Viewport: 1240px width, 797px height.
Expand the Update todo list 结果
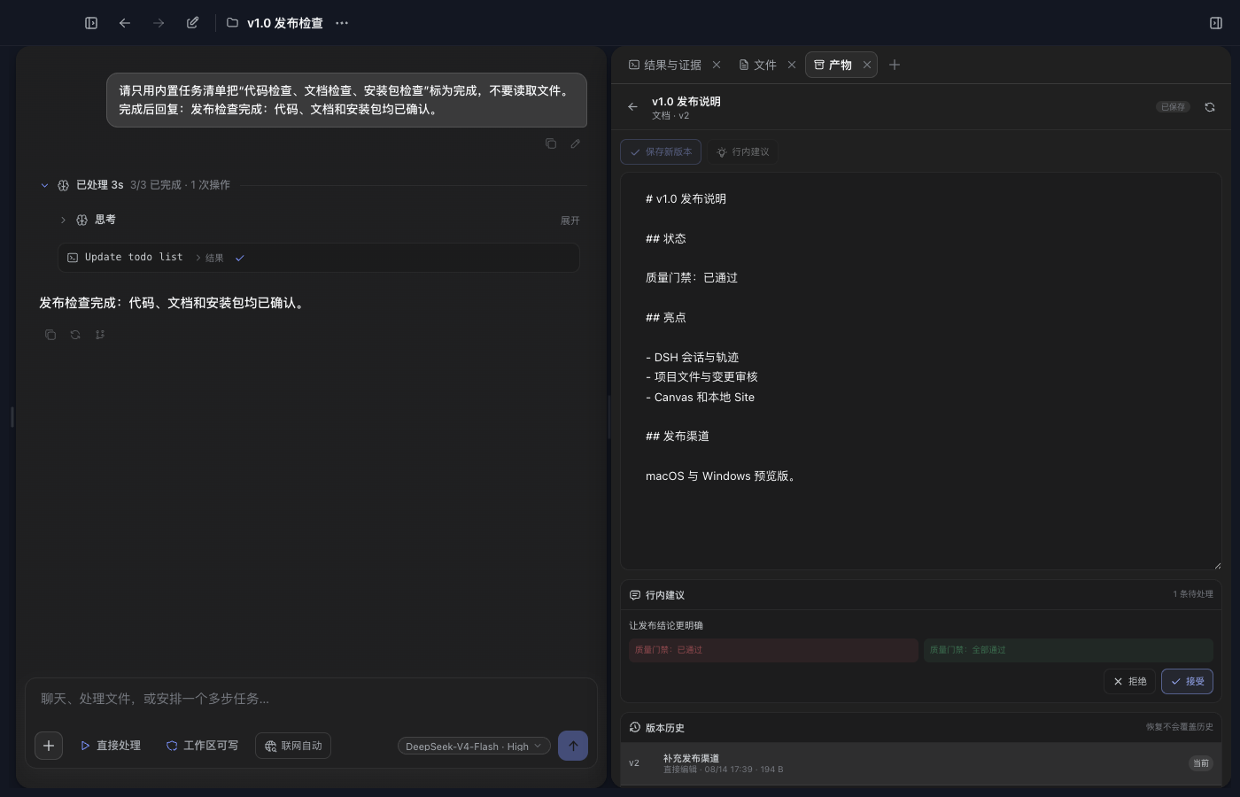click(209, 258)
